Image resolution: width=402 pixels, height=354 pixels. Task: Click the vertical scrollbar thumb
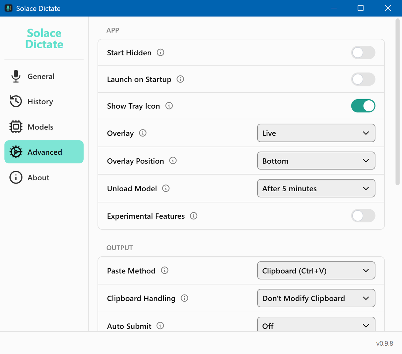point(398,102)
